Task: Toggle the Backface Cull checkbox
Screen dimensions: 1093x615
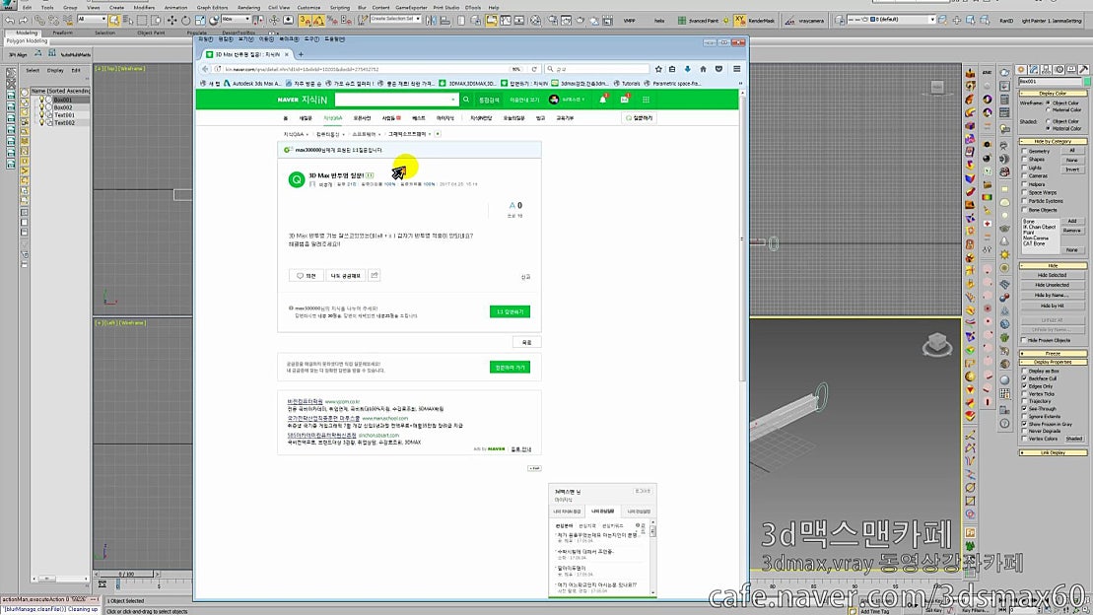Action: pyautogui.click(x=1025, y=377)
